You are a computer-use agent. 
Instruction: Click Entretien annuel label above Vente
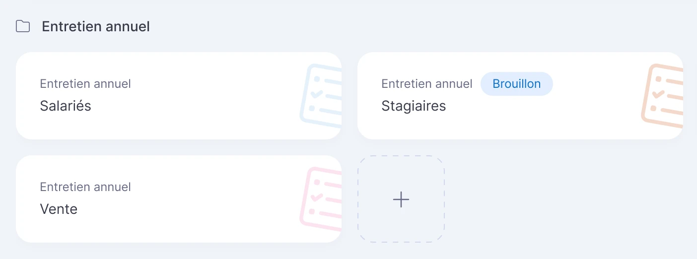click(x=85, y=187)
